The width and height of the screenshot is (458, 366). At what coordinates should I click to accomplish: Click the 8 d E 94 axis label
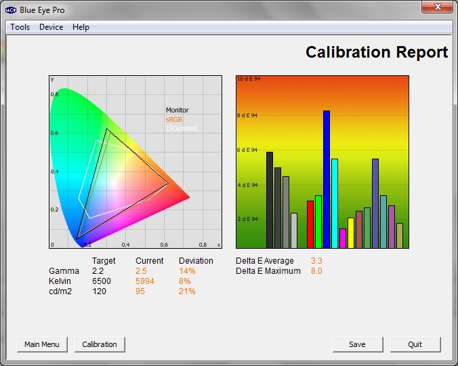tap(247, 115)
